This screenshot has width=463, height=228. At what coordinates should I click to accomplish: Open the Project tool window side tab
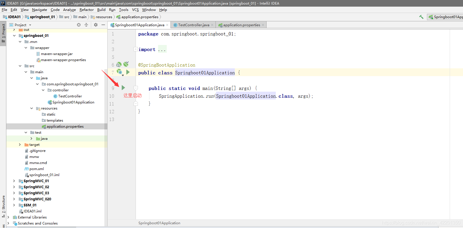[3, 33]
